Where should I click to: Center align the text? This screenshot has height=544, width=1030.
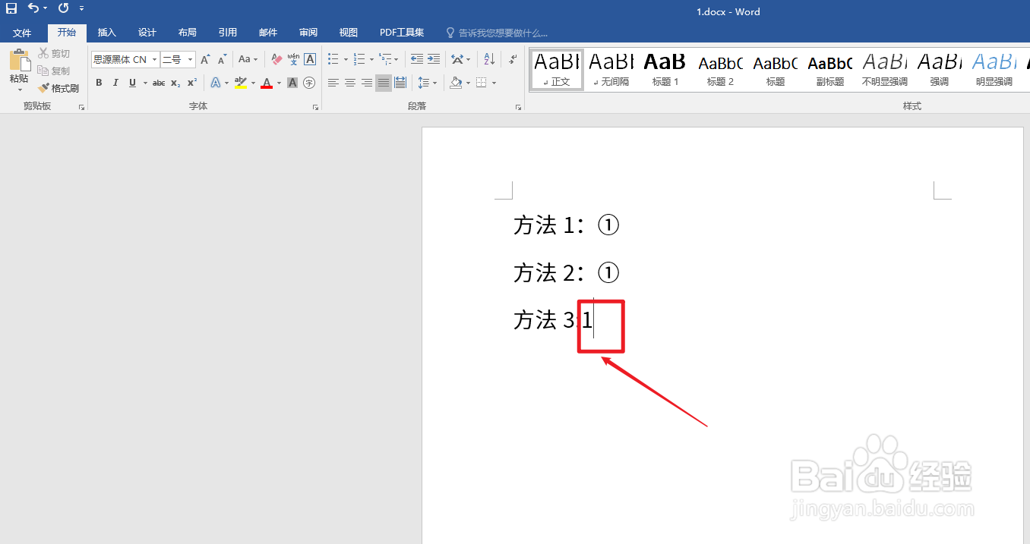point(350,83)
